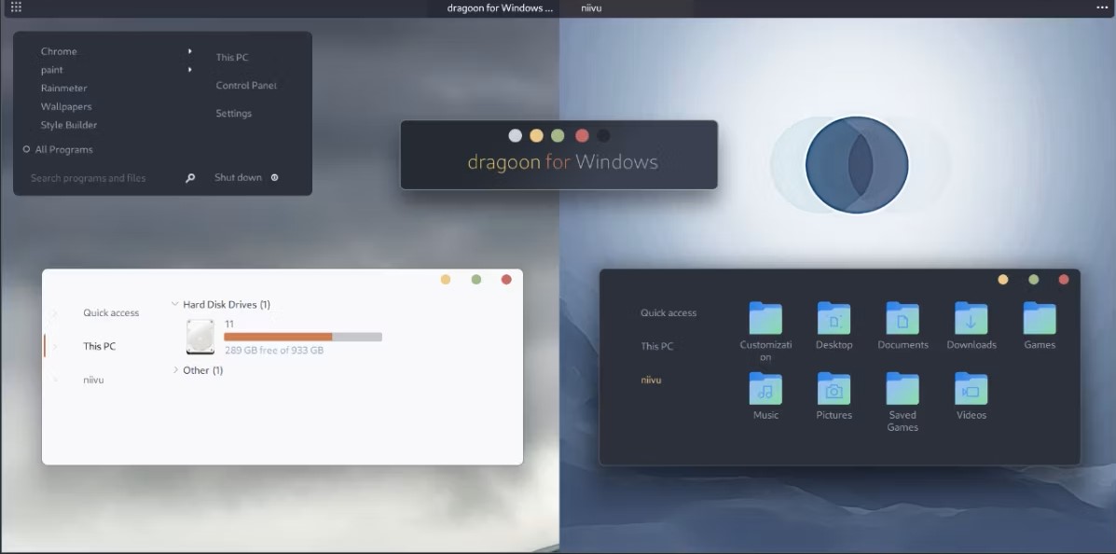This screenshot has width=1116, height=554.
Task: Open the Music folder icon
Action: [x=765, y=389]
